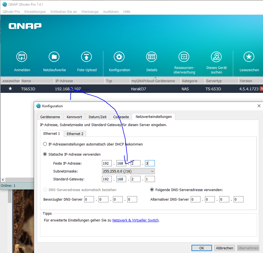Show the Details icon

(151, 57)
